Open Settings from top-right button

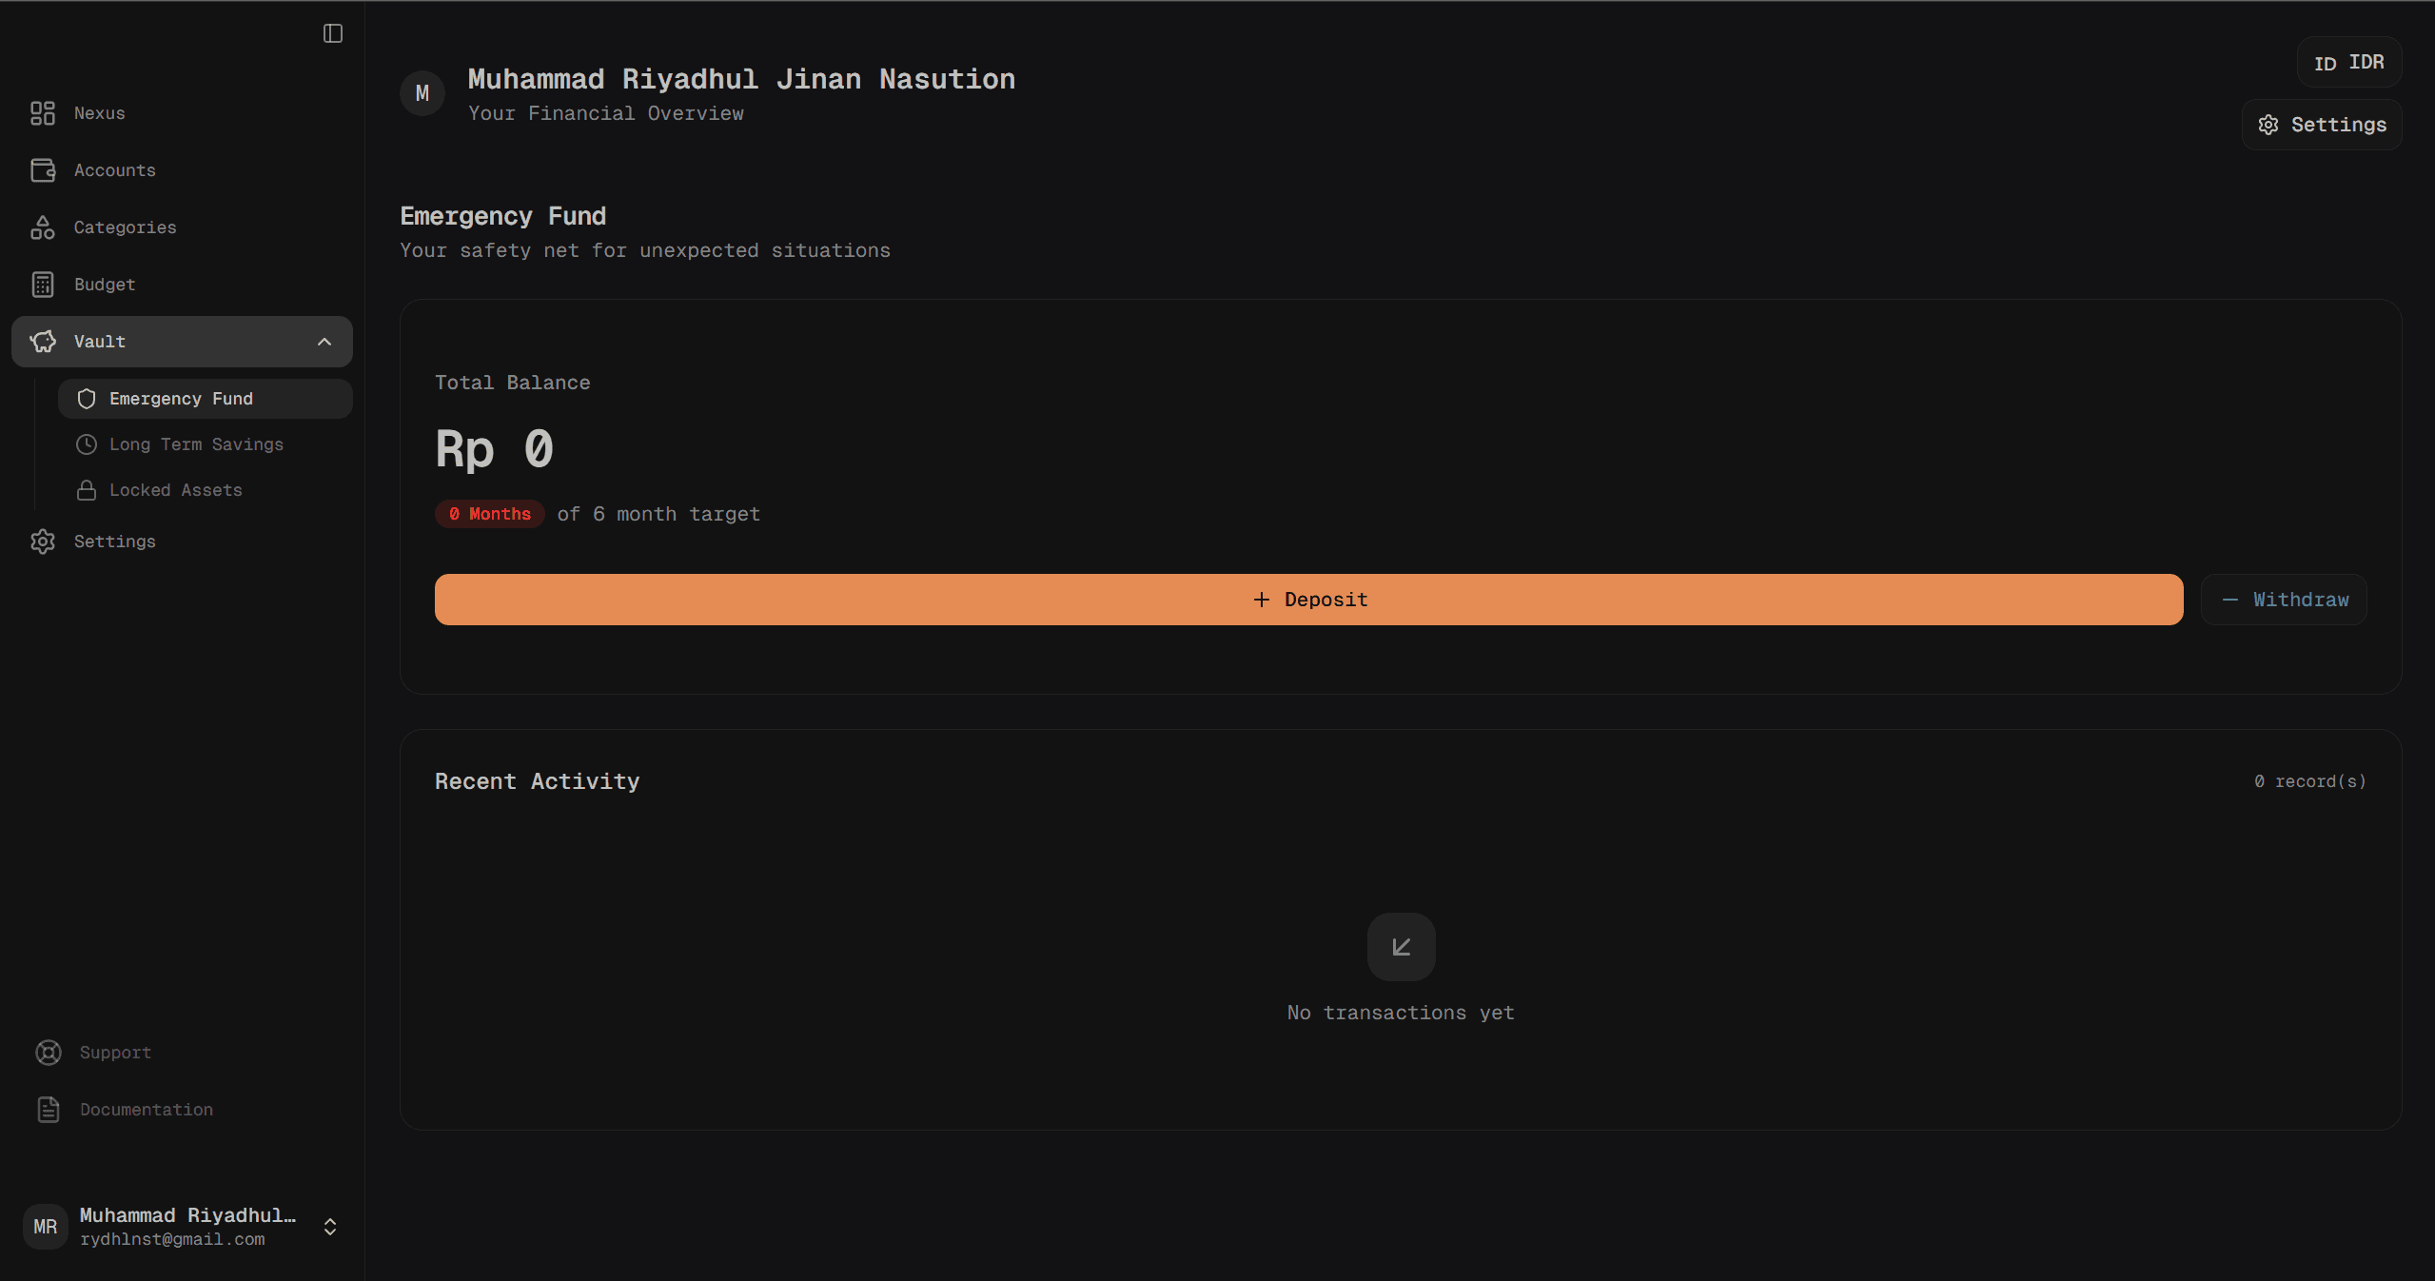click(x=2322, y=125)
